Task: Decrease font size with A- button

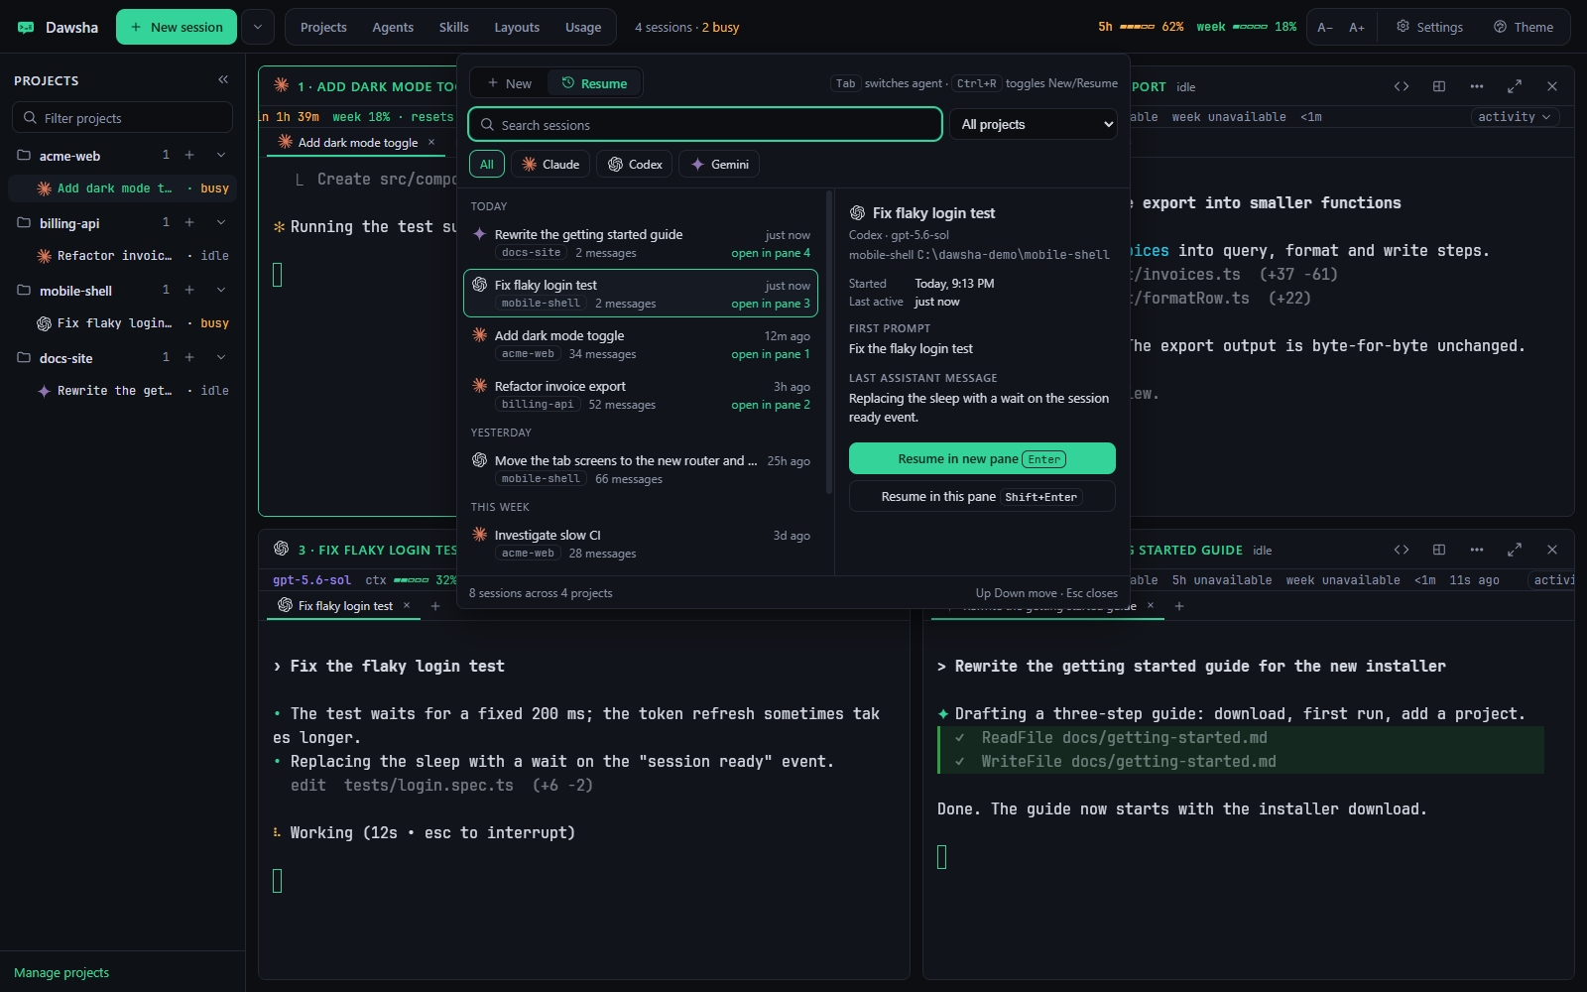Action: pyautogui.click(x=1325, y=28)
